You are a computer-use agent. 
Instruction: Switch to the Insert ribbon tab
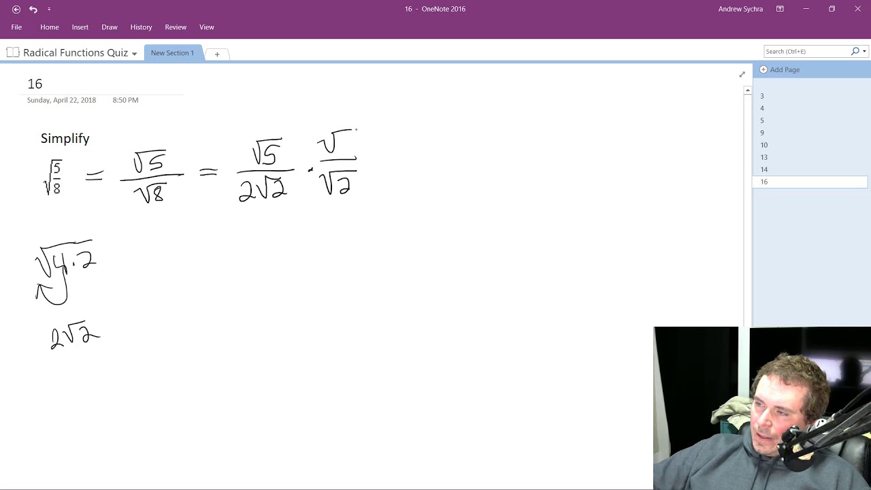(80, 27)
